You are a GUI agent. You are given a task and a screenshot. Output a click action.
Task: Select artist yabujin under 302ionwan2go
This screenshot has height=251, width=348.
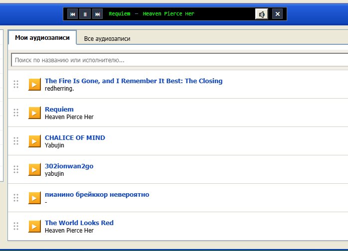(x=54, y=174)
